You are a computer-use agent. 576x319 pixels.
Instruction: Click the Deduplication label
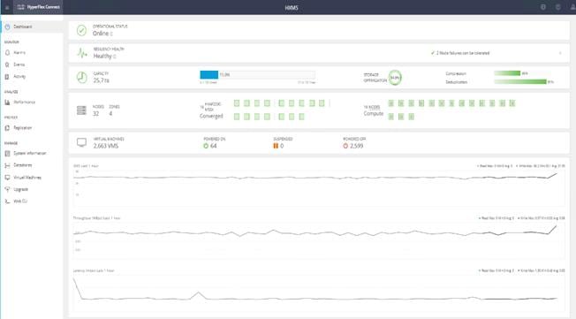pos(457,82)
